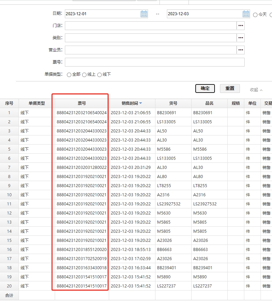
Task: Select ticket number 888042312031702520019
Action: [x=81, y=258]
